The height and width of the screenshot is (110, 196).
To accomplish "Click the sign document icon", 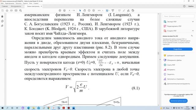I will click(128, 11).
